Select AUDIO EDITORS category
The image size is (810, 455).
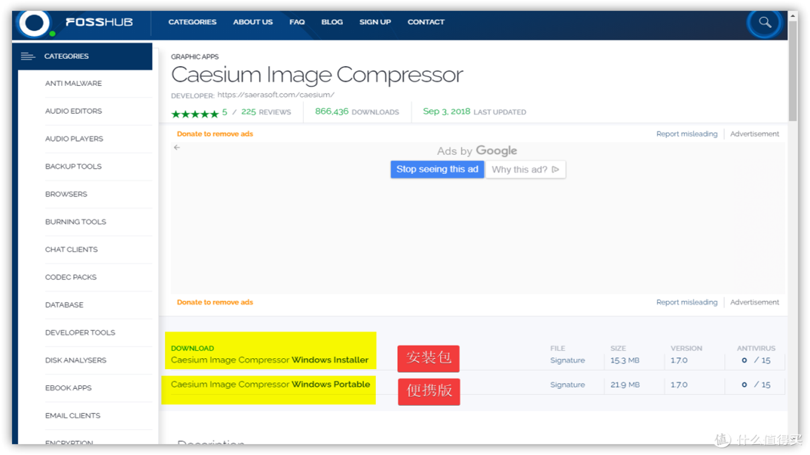click(73, 111)
